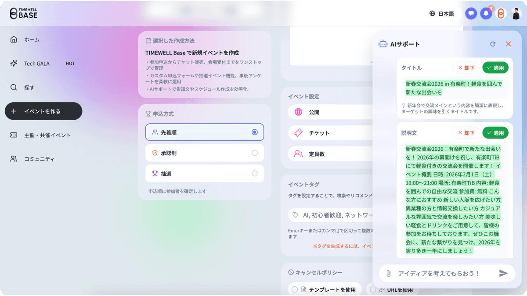The height and width of the screenshot is (296, 527).
Task: Switch to the 抽選 lottery option
Action: tap(204, 173)
